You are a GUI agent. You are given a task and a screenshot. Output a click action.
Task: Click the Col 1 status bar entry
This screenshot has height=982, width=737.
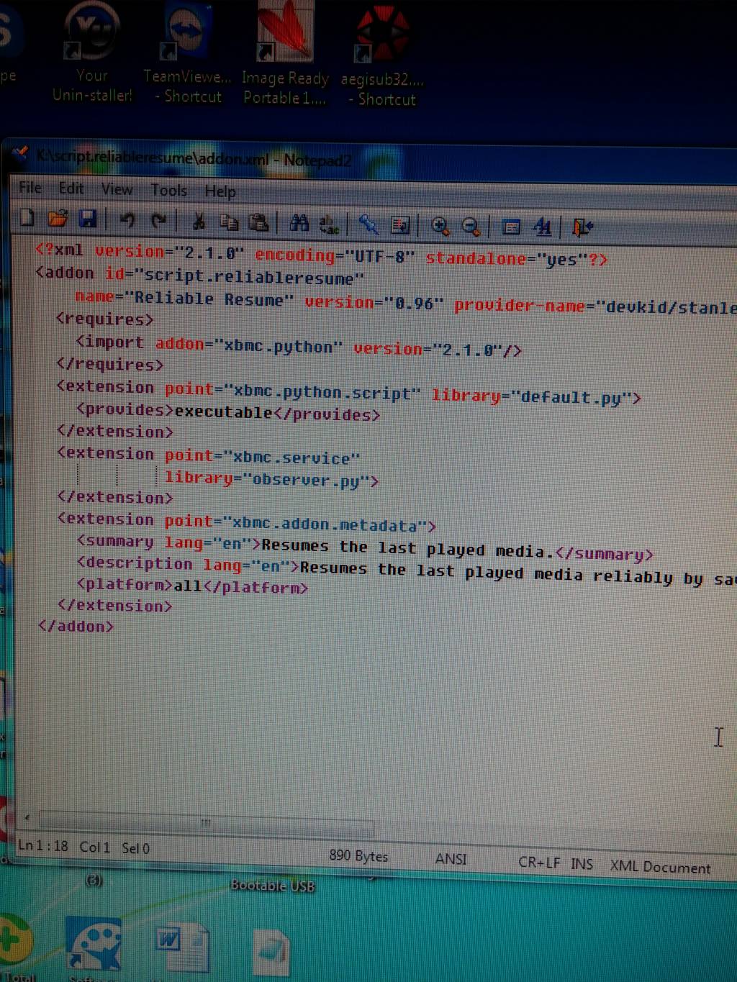pos(94,847)
